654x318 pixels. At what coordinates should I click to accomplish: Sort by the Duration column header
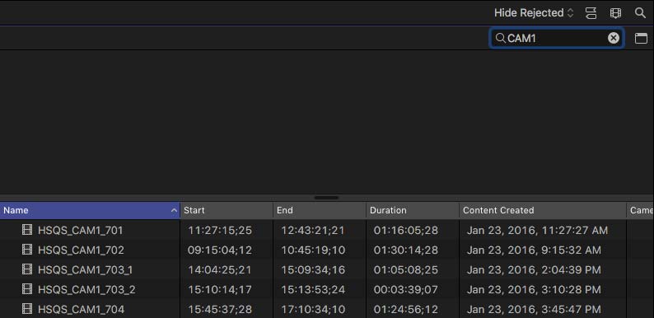click(x=413, y=210)
